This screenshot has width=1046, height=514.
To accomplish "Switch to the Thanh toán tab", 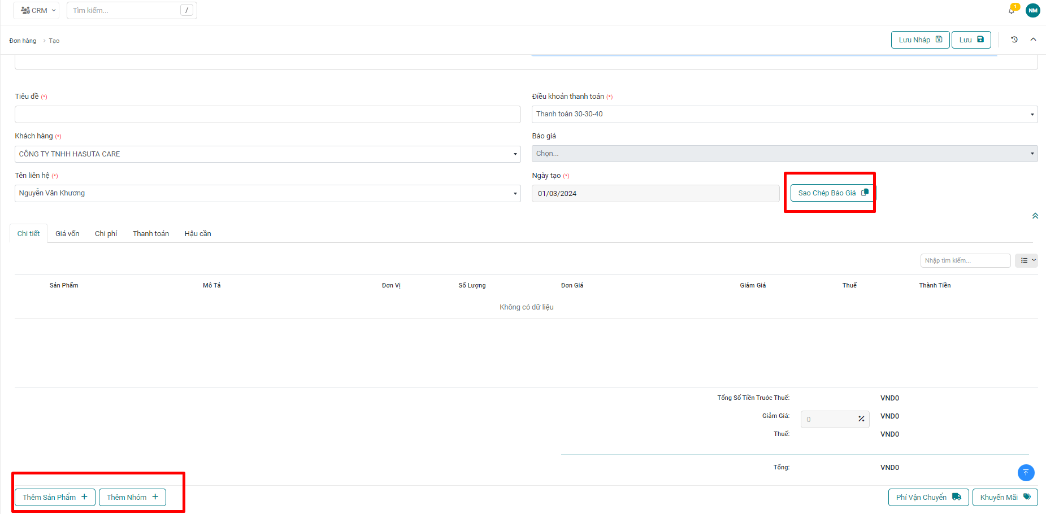I will pos(151,234).
